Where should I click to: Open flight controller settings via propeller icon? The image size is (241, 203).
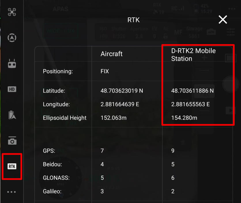12,12
